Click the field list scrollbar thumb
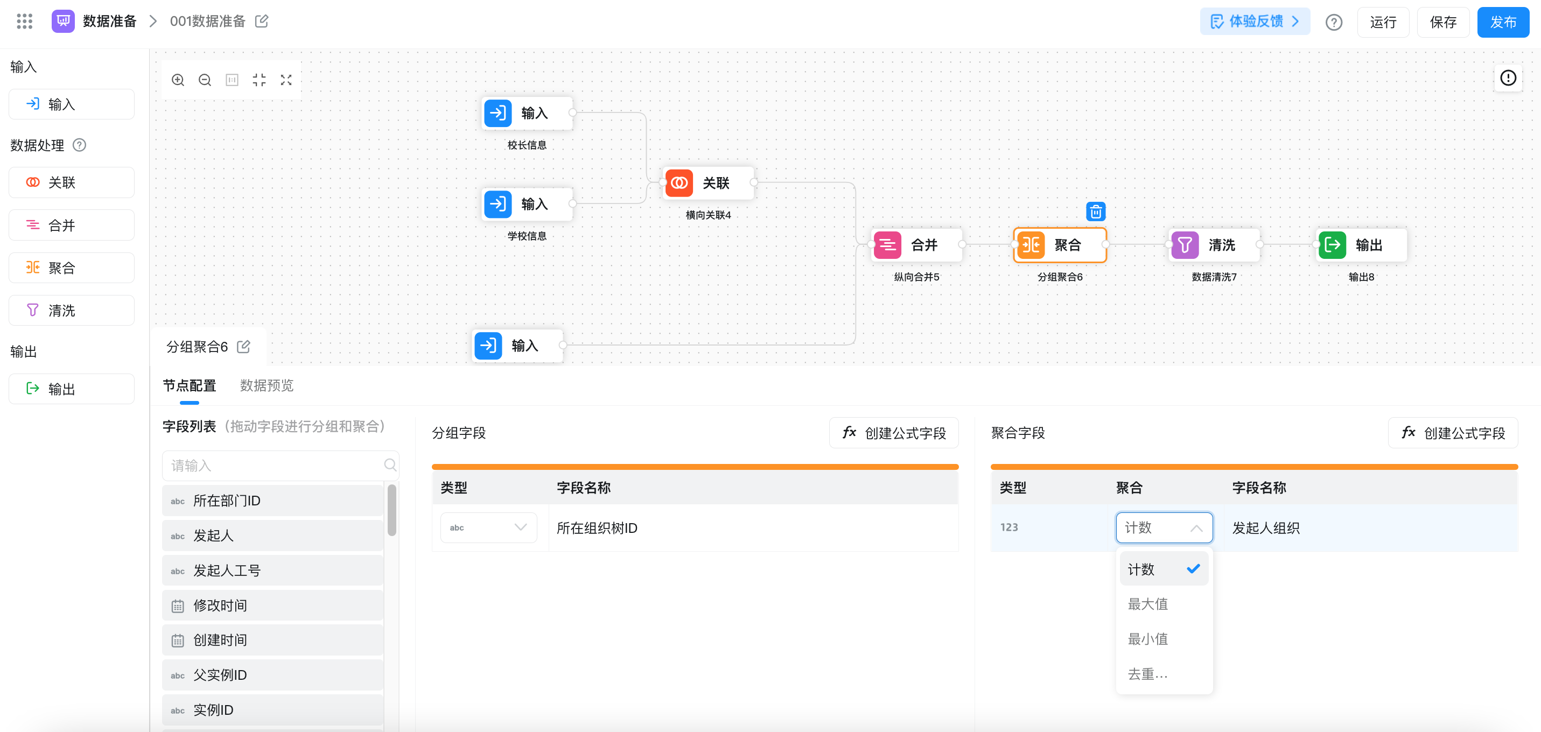 392,510
